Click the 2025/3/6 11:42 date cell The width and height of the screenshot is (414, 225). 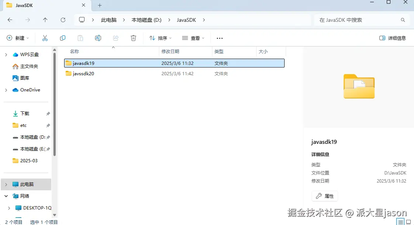[x=177, y=74]
